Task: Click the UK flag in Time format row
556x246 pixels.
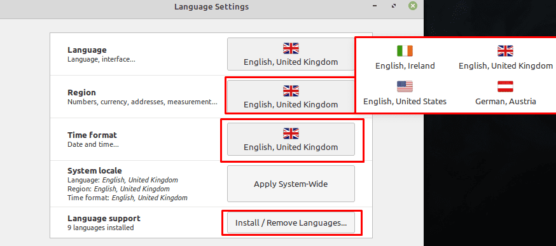Action: click(291, 133)
